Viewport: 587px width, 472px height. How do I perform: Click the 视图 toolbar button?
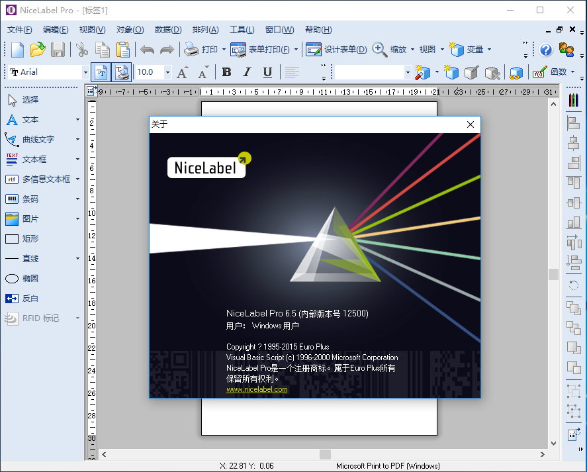point(427,50)
